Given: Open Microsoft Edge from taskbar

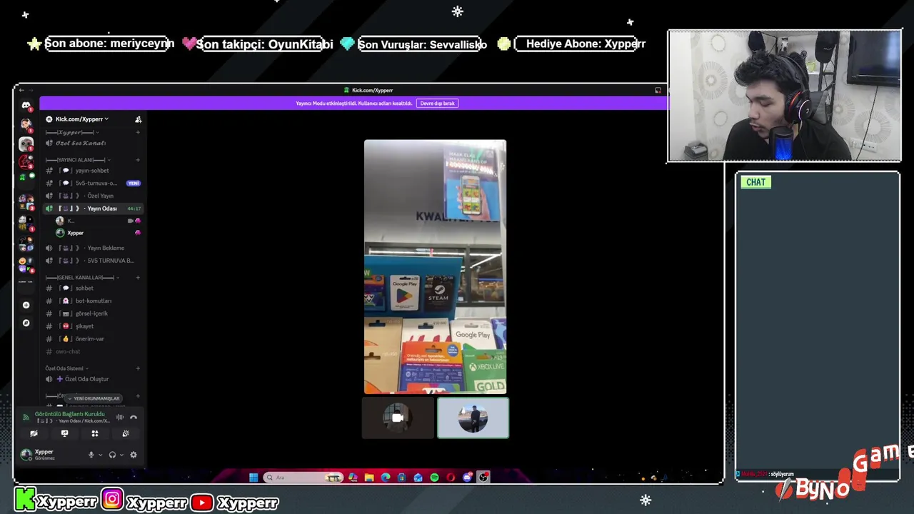Looking at the screenshot, I should pyautogui.click(x=386, y=478).
